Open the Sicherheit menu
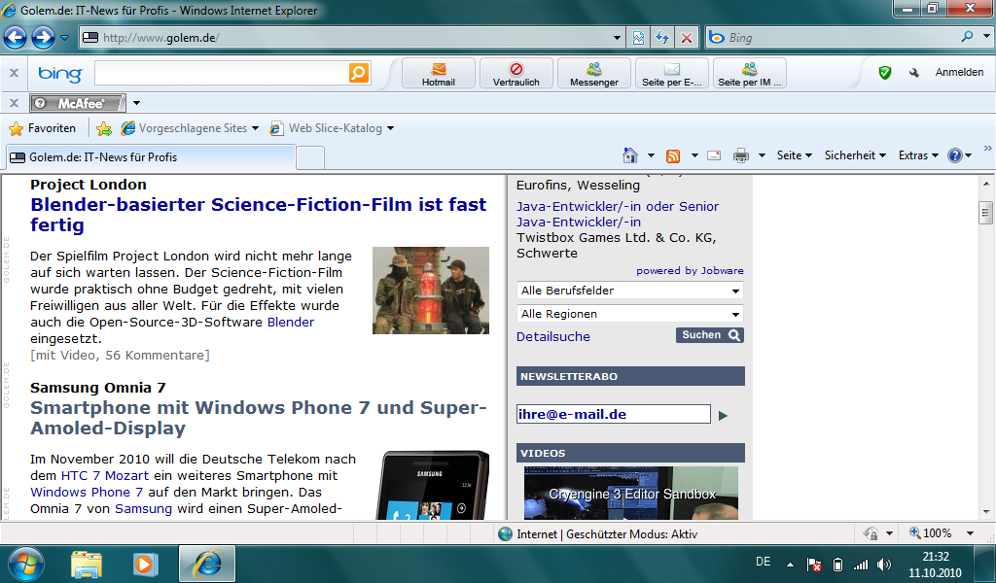The width and height of the screenshot is (996, 583). point(855,155)
